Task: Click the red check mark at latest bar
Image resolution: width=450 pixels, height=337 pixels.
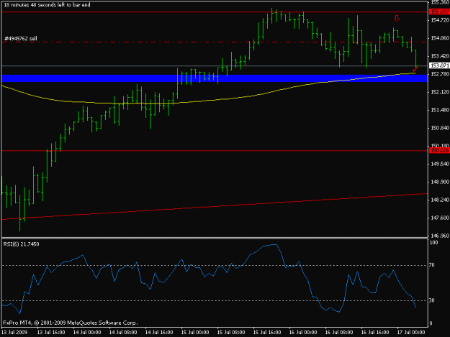Action: coord(415,69)
